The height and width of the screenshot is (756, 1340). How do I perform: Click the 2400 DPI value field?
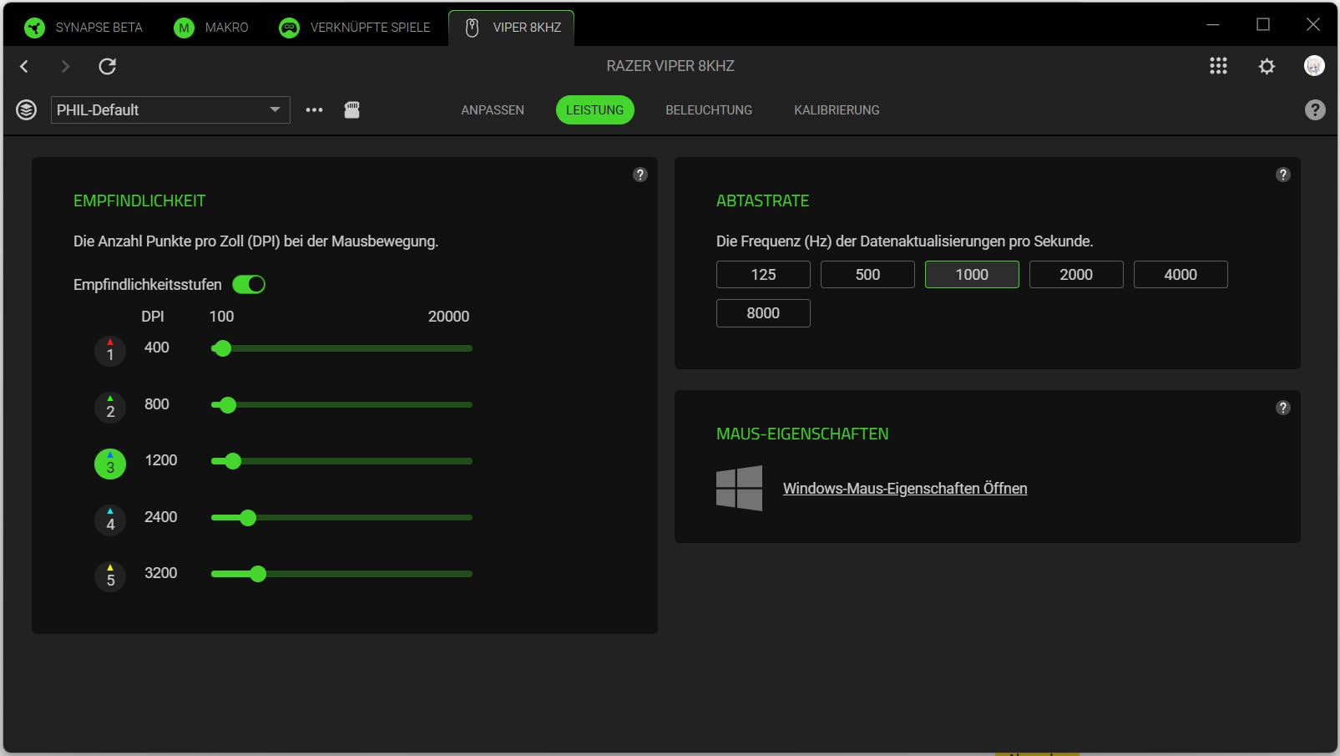click(161, 517)
